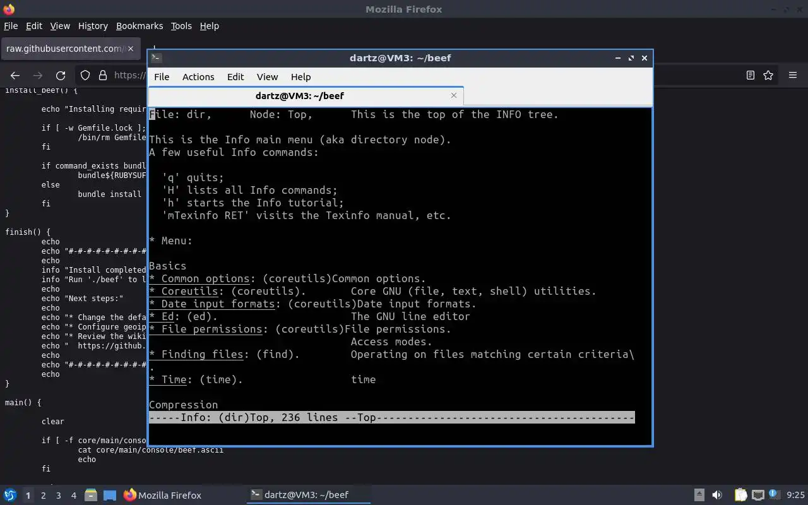Go forward in Firefox history
The image size is (808, 505).
pos(37,75)
